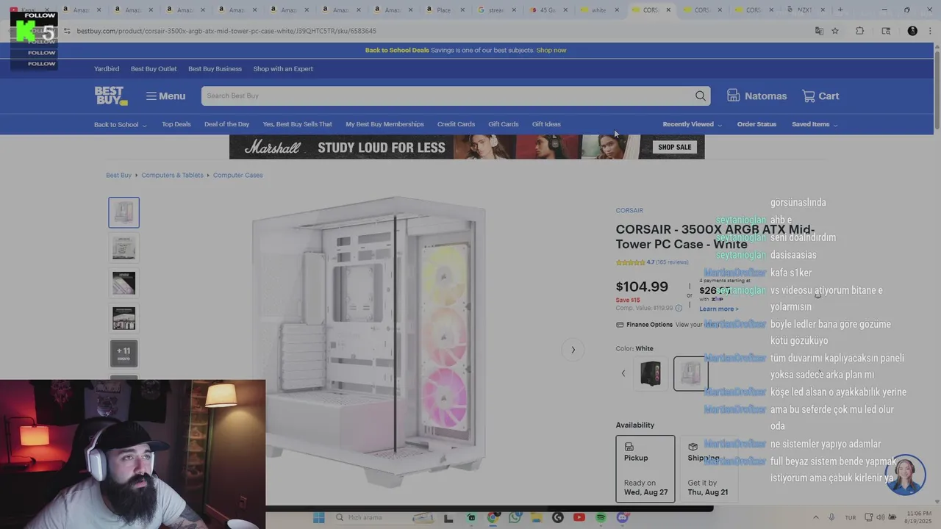Click Shop now in Back to School banner
The width and height of the screenshot is (941, 529).
551,50
